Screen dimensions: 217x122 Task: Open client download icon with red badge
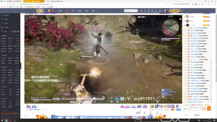click(152, 11)
